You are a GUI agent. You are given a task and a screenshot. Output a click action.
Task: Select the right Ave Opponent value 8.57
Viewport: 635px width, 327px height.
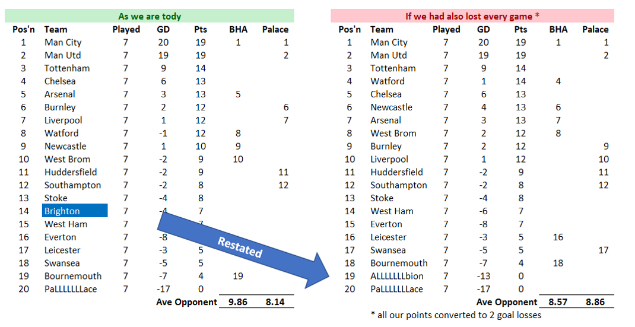558,302
